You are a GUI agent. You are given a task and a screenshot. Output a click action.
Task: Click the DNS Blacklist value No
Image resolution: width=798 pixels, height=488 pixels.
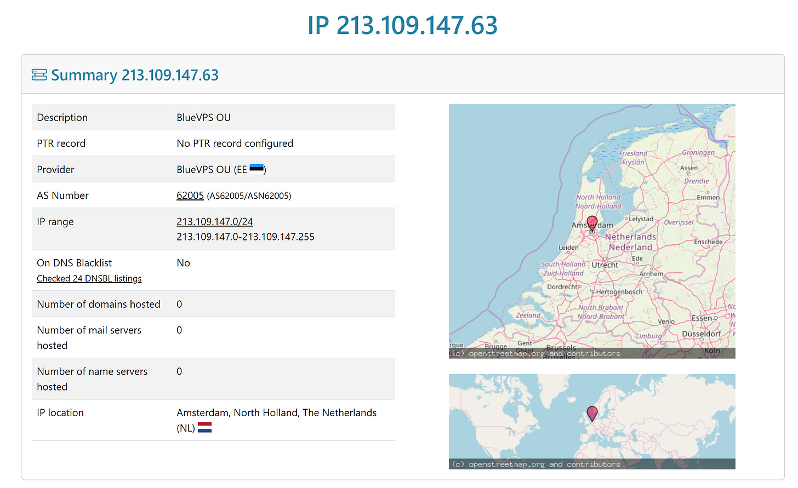point(184,263)
